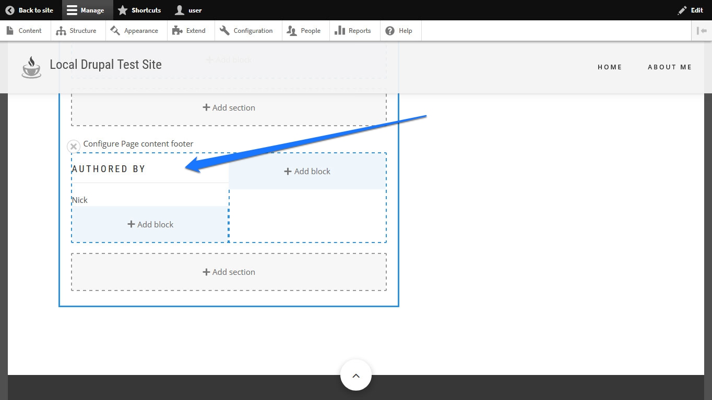Click the scroll-to-top arrow button

[x=355, y=375]
